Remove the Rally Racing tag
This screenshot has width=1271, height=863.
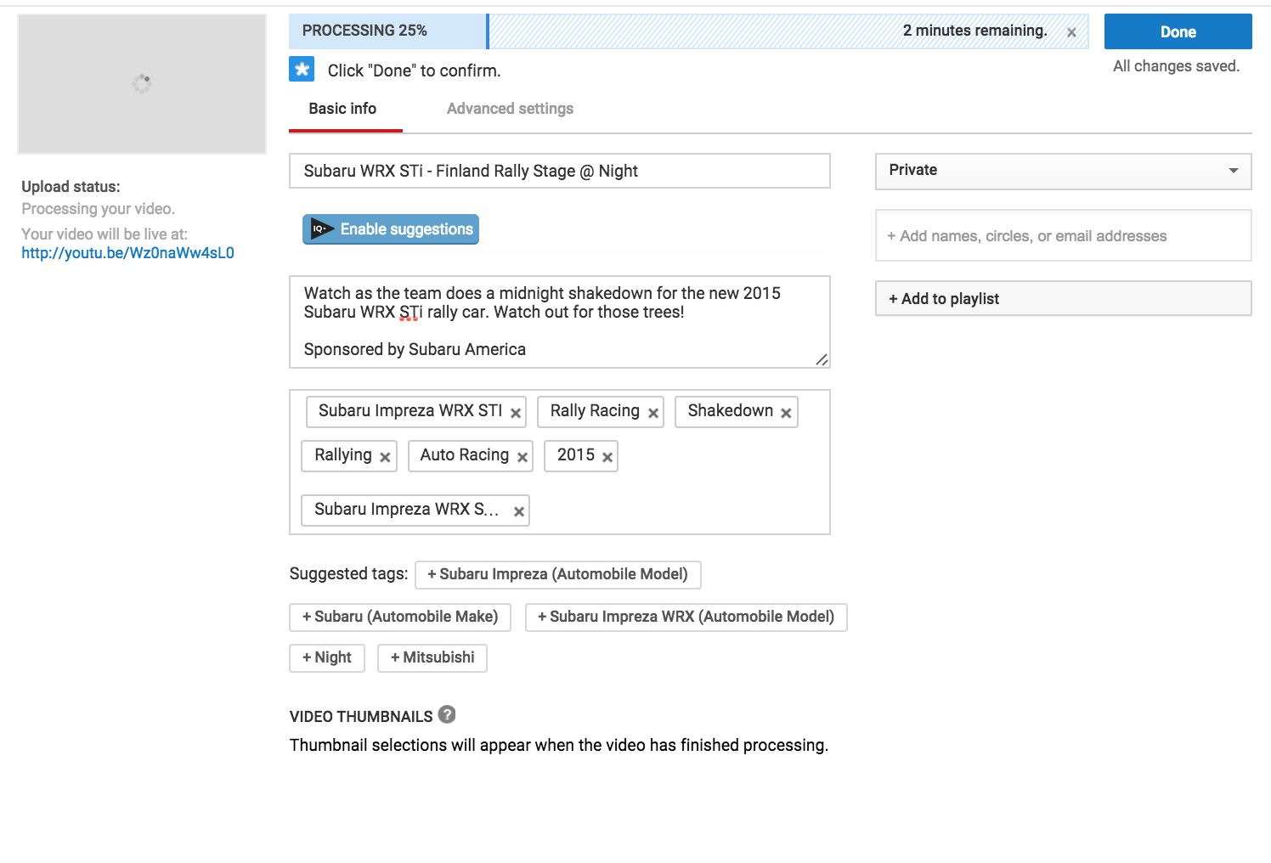tap(653, 413)
